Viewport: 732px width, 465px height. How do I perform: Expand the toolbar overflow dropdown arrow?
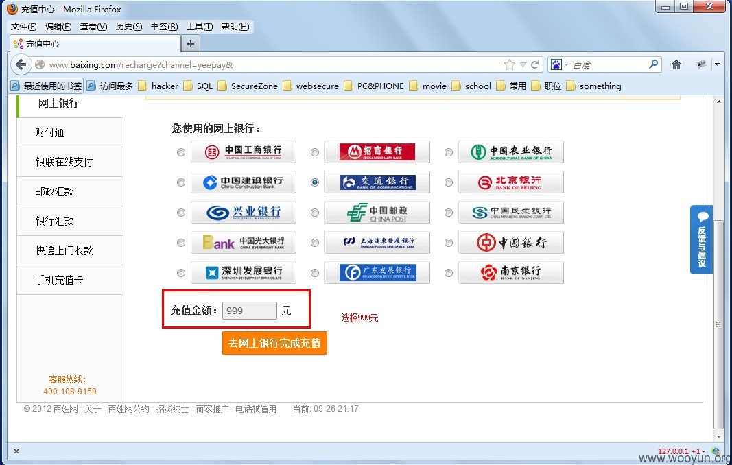click(x=718, y=64)
